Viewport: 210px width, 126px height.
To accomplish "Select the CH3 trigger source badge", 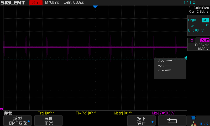I will point(206,20).
